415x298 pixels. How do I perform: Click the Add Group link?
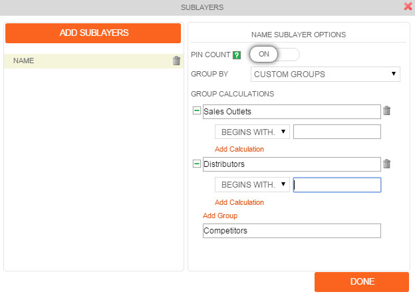coord(220,216)
